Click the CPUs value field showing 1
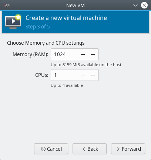The width and height of the screenshot is (151, 160). tap(64, 75)
